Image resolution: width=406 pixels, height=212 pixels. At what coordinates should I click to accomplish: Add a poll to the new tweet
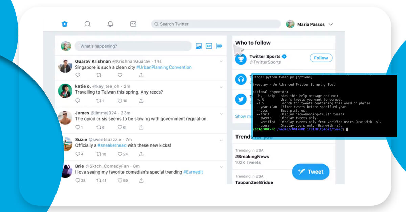coord(219,46)
